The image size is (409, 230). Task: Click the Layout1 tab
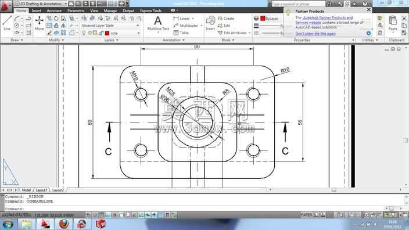(41, 190)
